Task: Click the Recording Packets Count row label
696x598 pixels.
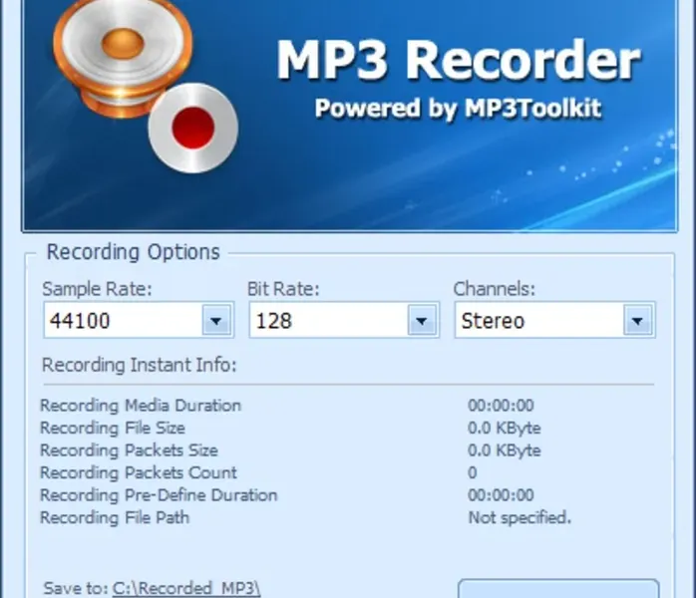Action: [139, 472]
